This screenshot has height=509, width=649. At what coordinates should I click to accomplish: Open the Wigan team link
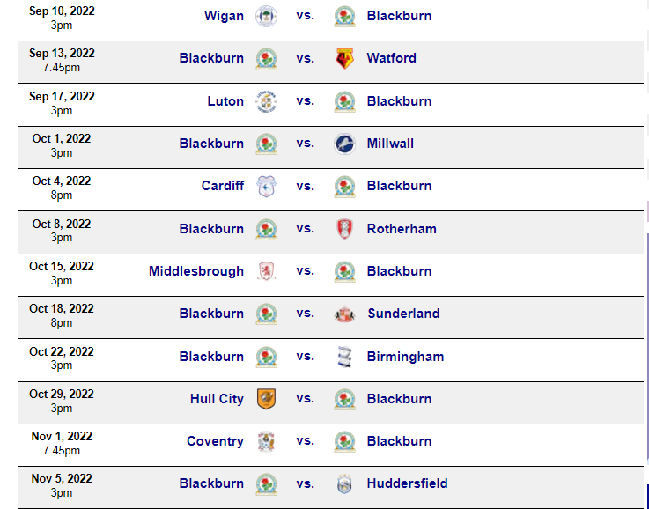[224, 16]
